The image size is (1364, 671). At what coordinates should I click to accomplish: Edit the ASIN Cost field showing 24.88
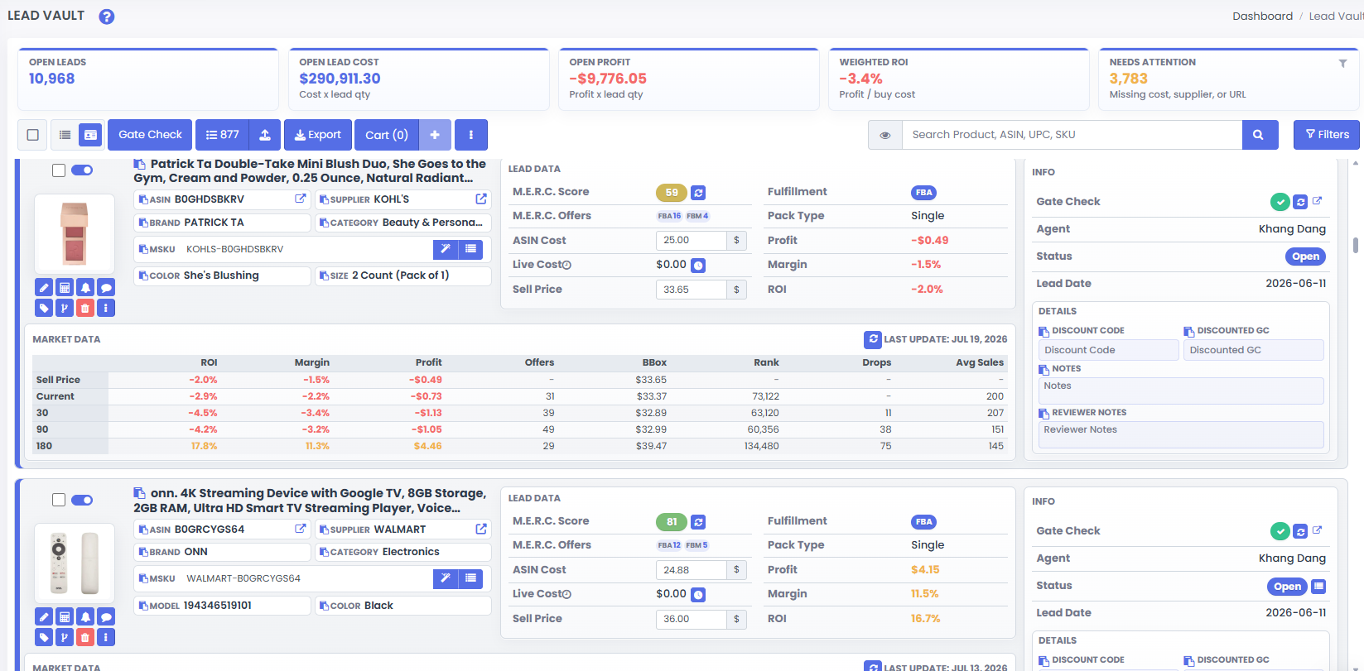tap(692, 570)
